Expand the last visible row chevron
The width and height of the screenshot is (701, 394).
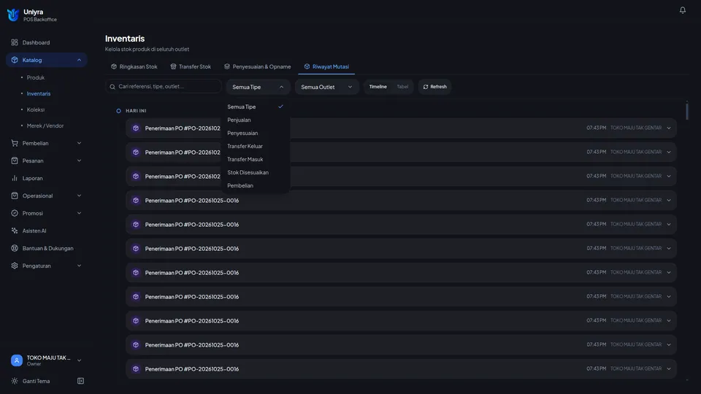click(669, 369)
